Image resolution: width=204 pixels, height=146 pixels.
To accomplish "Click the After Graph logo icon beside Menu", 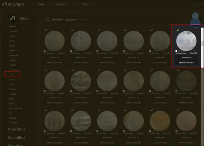I will 12,18.
